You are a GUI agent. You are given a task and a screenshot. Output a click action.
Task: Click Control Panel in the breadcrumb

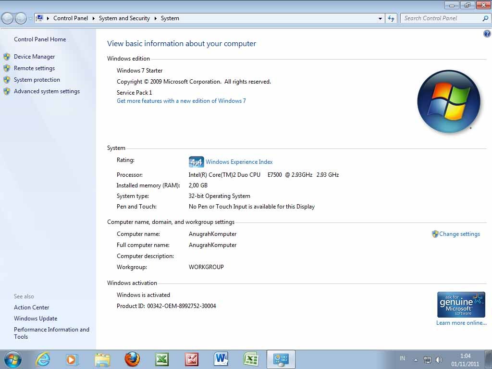pyautogui.click(x=71, y=18)
